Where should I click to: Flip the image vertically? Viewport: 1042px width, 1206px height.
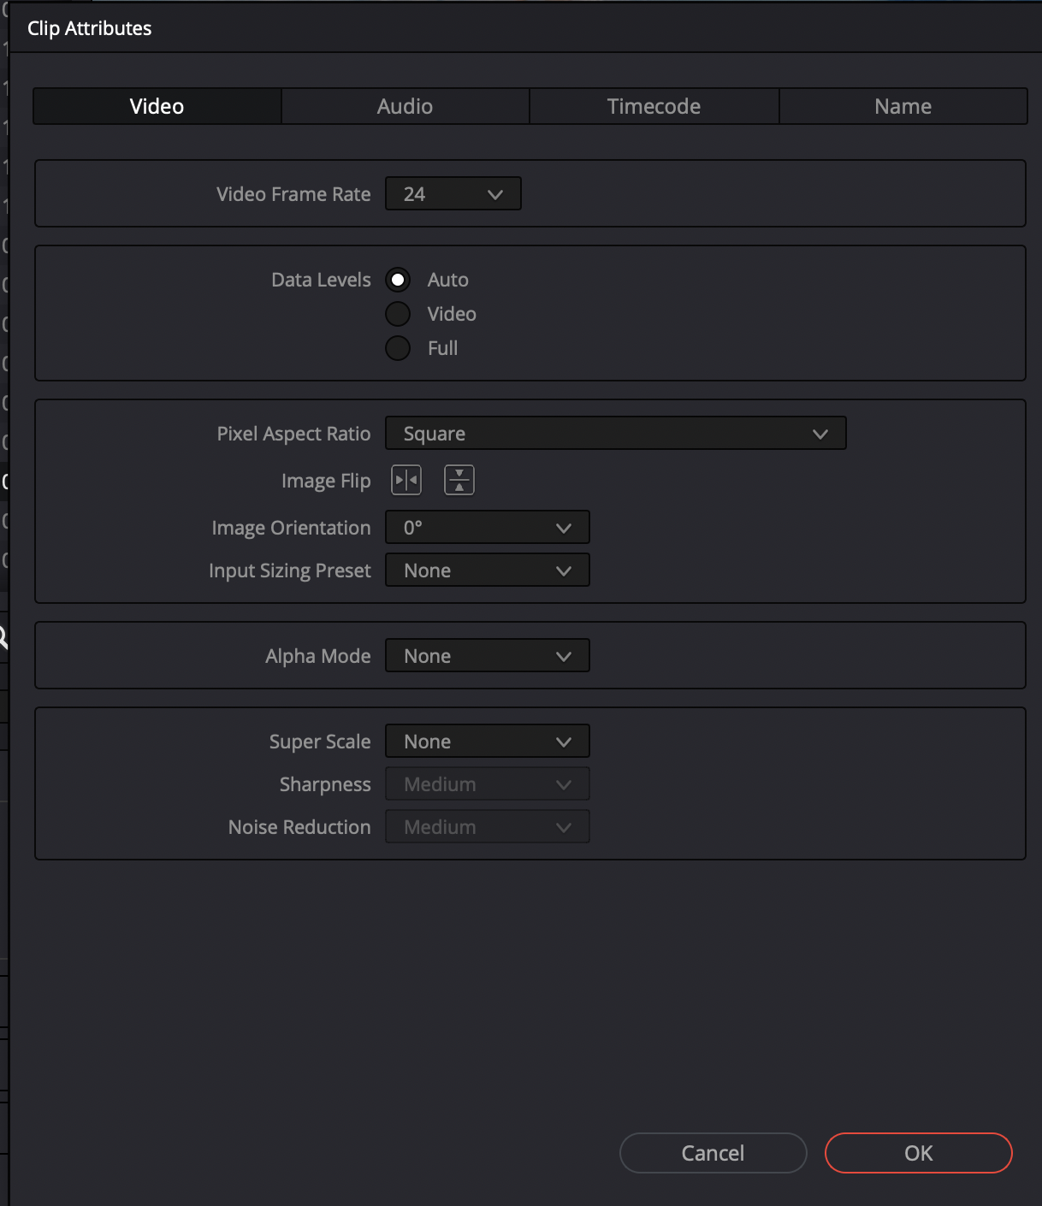tap(459, 481)
